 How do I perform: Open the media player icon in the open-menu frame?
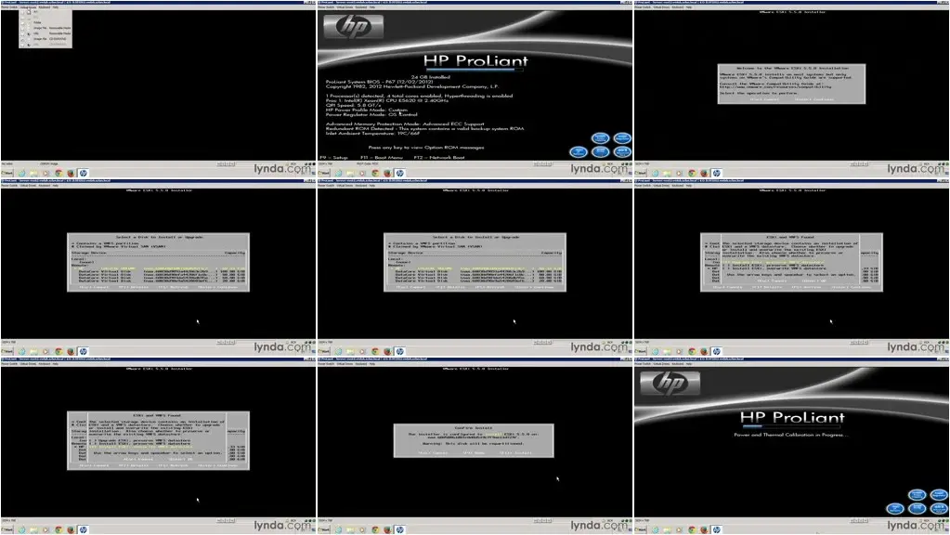[x=46, y=174]
